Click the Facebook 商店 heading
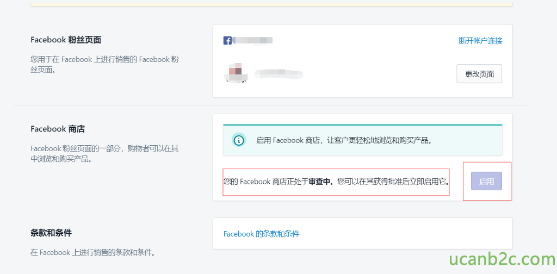 [58, 129]
